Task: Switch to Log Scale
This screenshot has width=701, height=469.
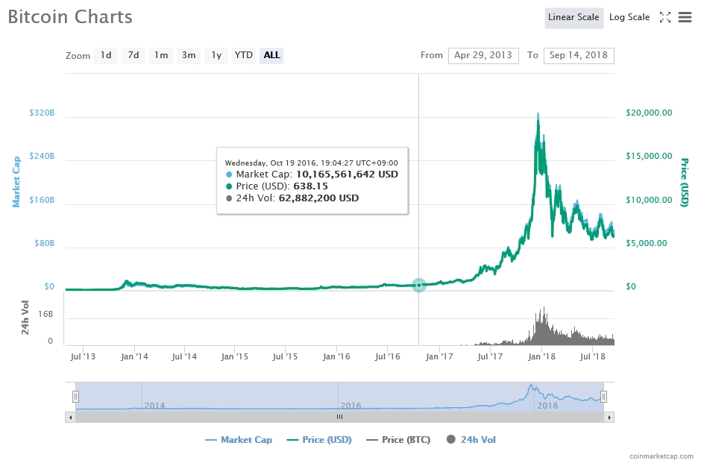Action: 629,17
